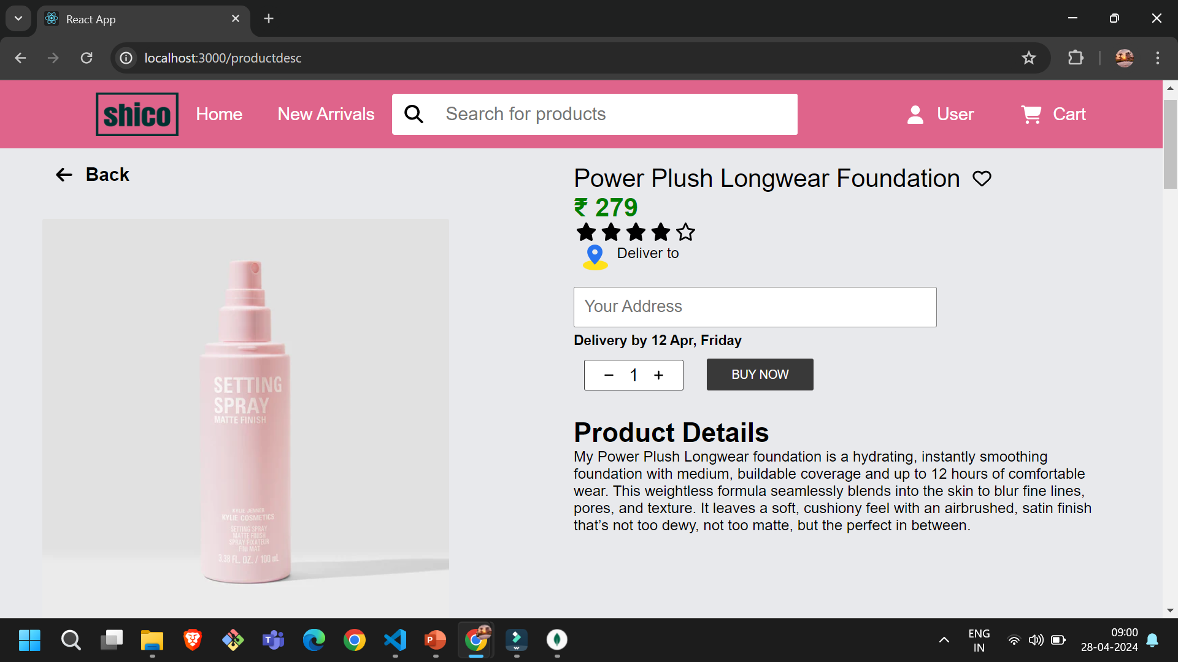1178x662 pixels.
Task: Open Visual Studio Code from taskbar
Action: click(x=395, y=640)
